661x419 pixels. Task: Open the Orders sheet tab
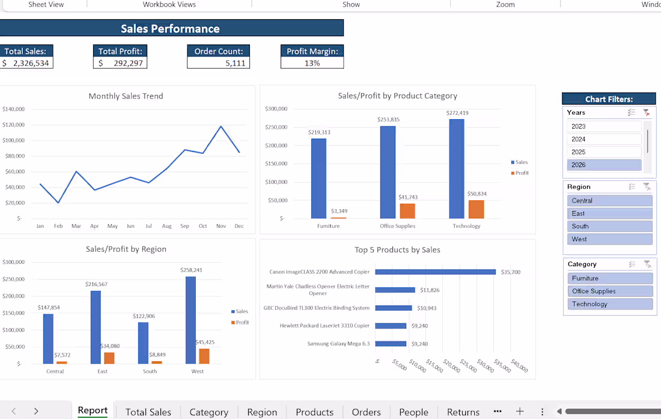pyautogui.click(x=367, y=412)
